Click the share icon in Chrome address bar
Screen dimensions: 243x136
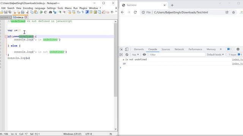[x=227, y=12]
